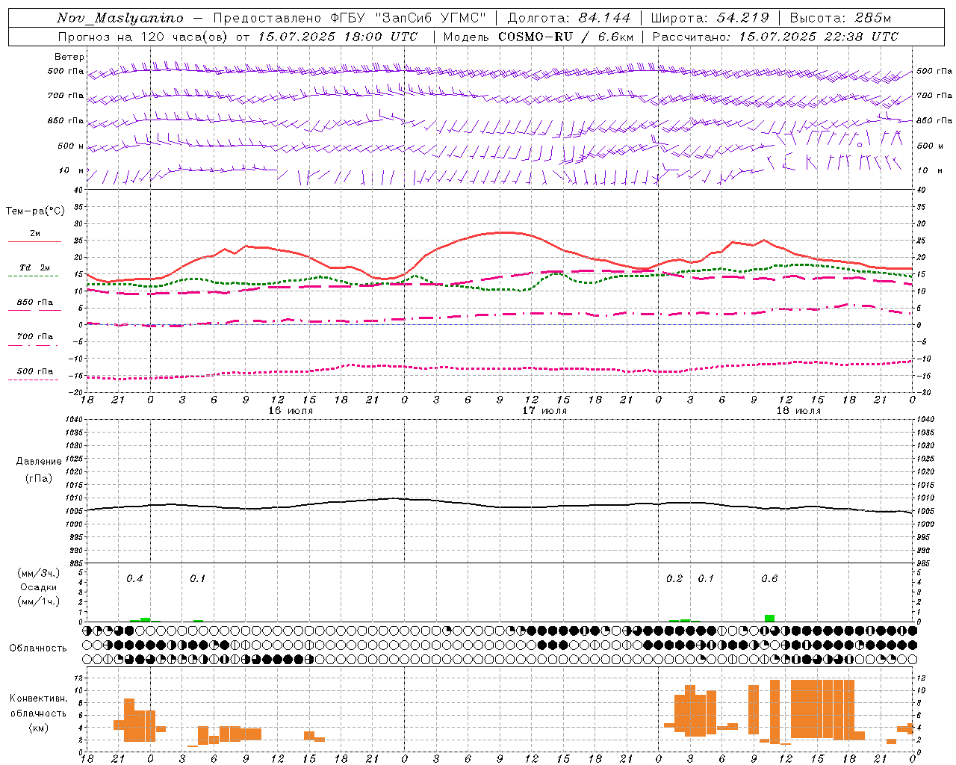Screen dimensions: 956x765
Task: Click the forecast start time 15.07.2025 18:00 UTC
Action: click(x=338, y=37)
